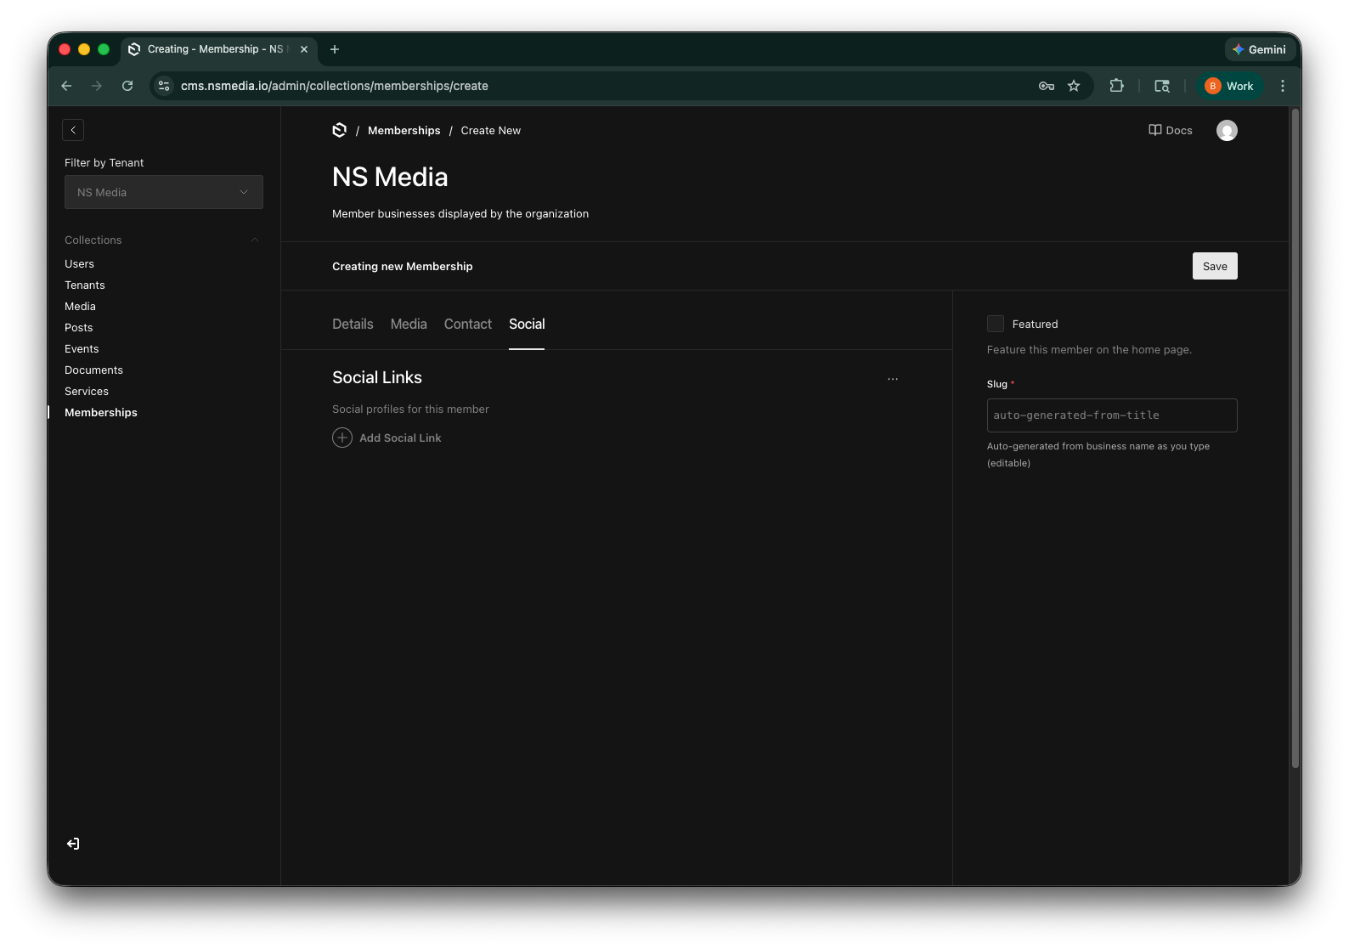The image size is (1349, 949).
Task: Open Chrome three-dot menu
Action: point(1283,86)
